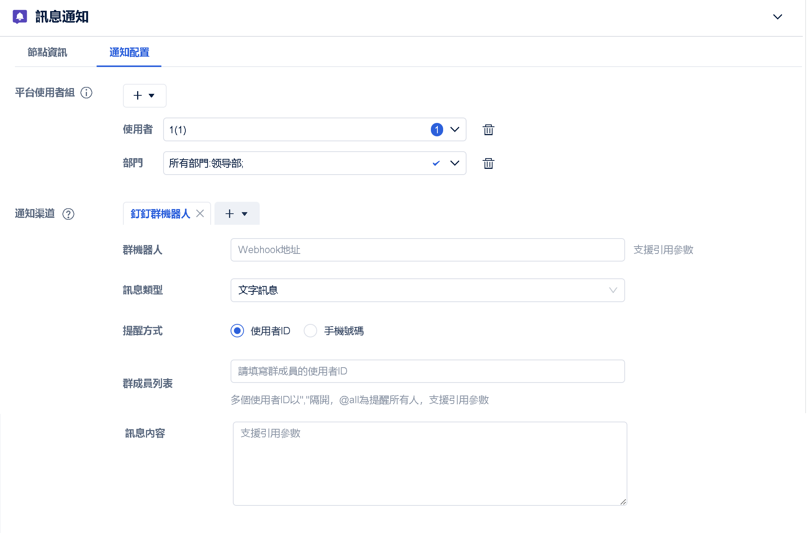Click help question icon beside 通知渠道
Screen dimensions: 807x533
point(68,214)
